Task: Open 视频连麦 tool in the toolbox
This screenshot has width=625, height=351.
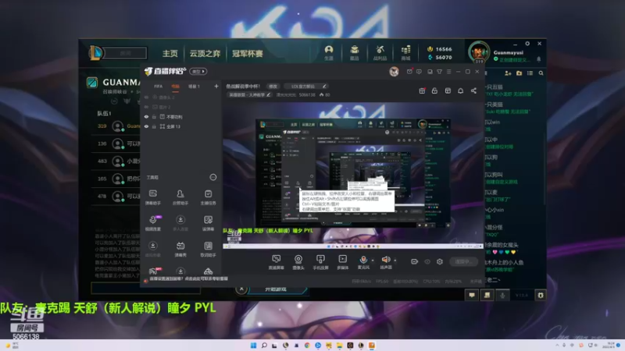Action: pos(152,223)
